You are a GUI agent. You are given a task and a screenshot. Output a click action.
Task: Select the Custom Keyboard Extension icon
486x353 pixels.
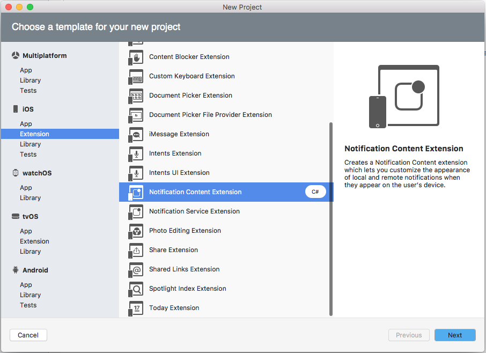(x=135, y=76)
